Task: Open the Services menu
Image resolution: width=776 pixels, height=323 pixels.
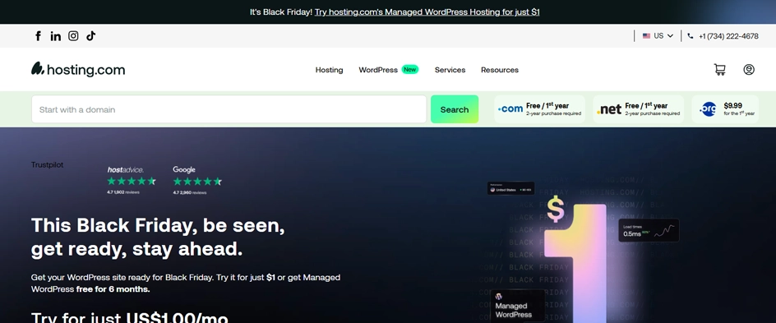Action: pyautogui.click(x=450, y=70)
